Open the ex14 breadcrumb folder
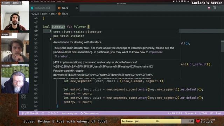Screen dimensions: 224x126 tap(45, 14)
